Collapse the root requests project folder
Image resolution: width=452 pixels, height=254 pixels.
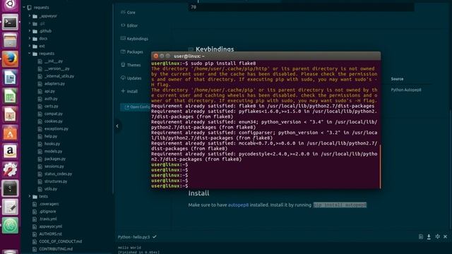pyautogui.click(x=24, y=8)
